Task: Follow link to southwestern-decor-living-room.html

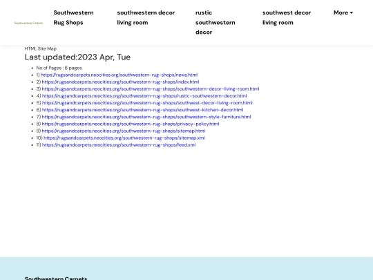Action: 151,88
